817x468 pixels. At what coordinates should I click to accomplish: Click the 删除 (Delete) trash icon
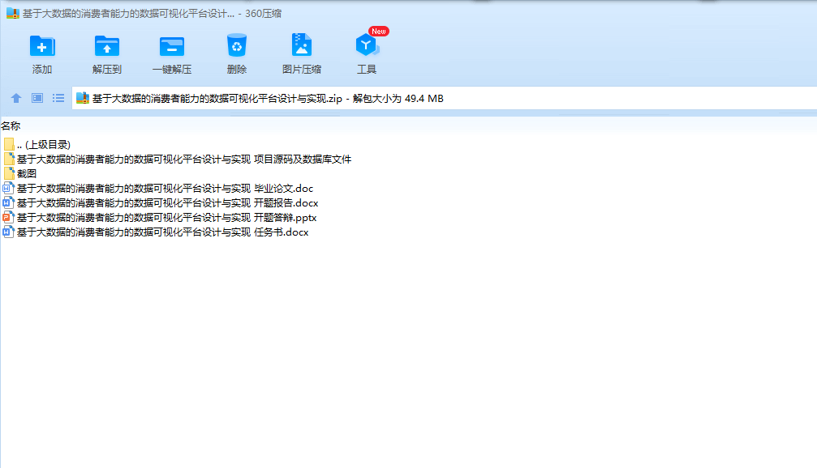click(237, 46)
